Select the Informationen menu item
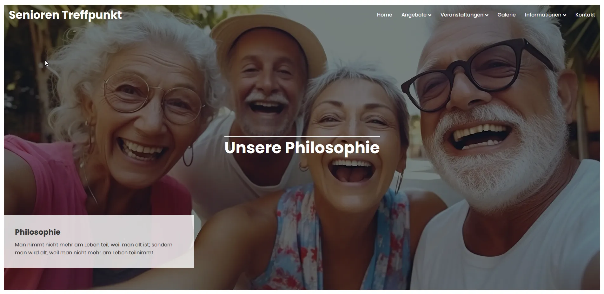Screen dimensions: 604x294 [543, 15]
